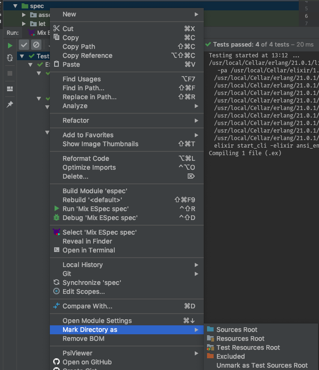
Task: Choose Find Usages
Action: click(127, 79)
